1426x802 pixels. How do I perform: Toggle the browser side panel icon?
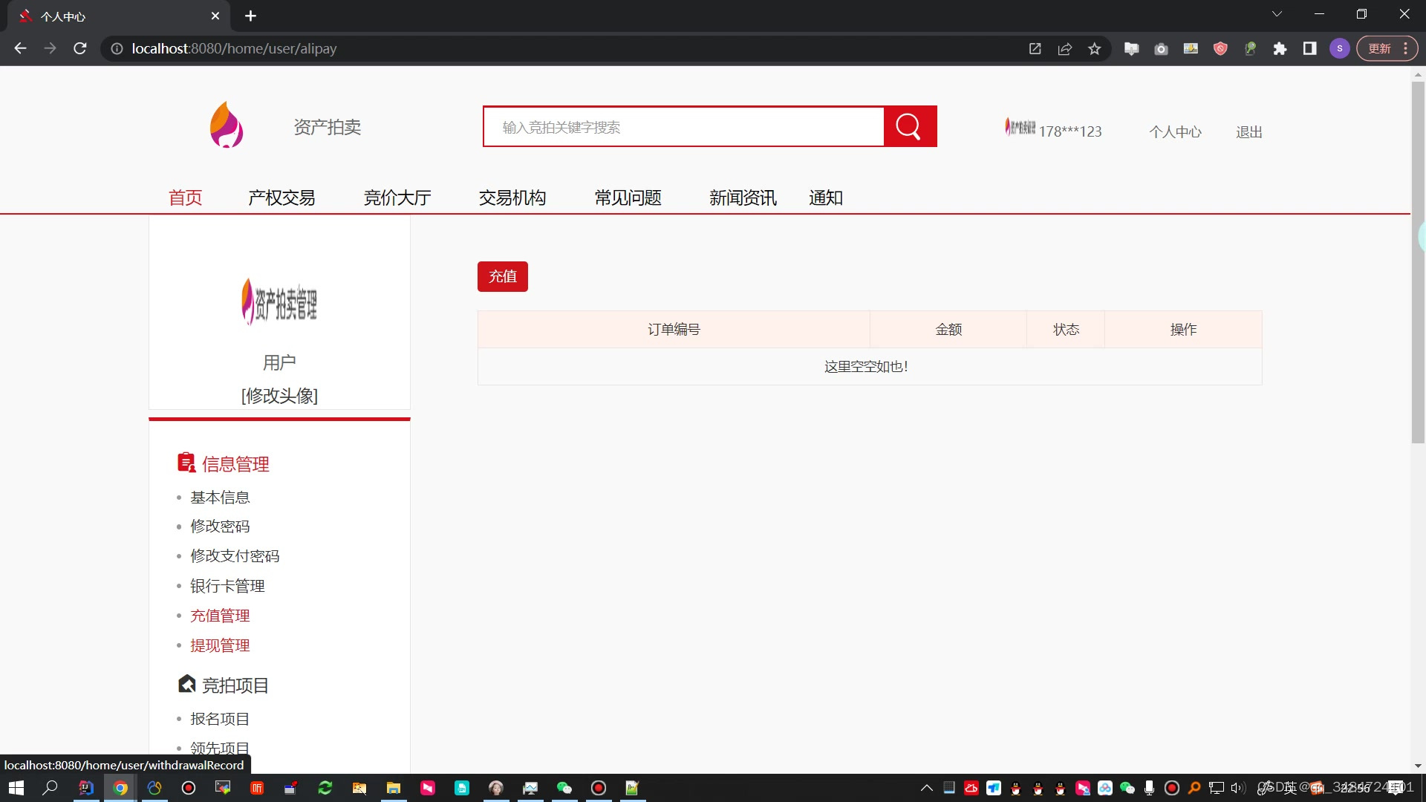point(1309,49)
